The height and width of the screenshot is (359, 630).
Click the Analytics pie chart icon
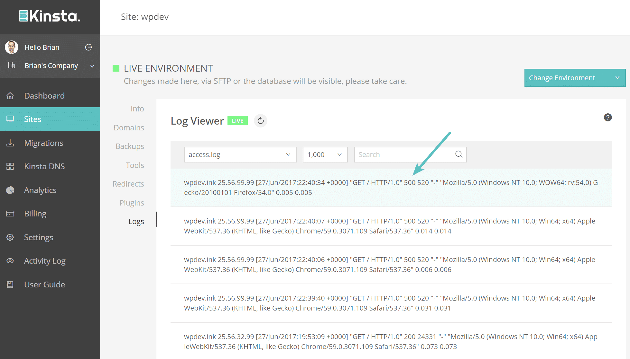pyautogui.click(x=10, y=190)
